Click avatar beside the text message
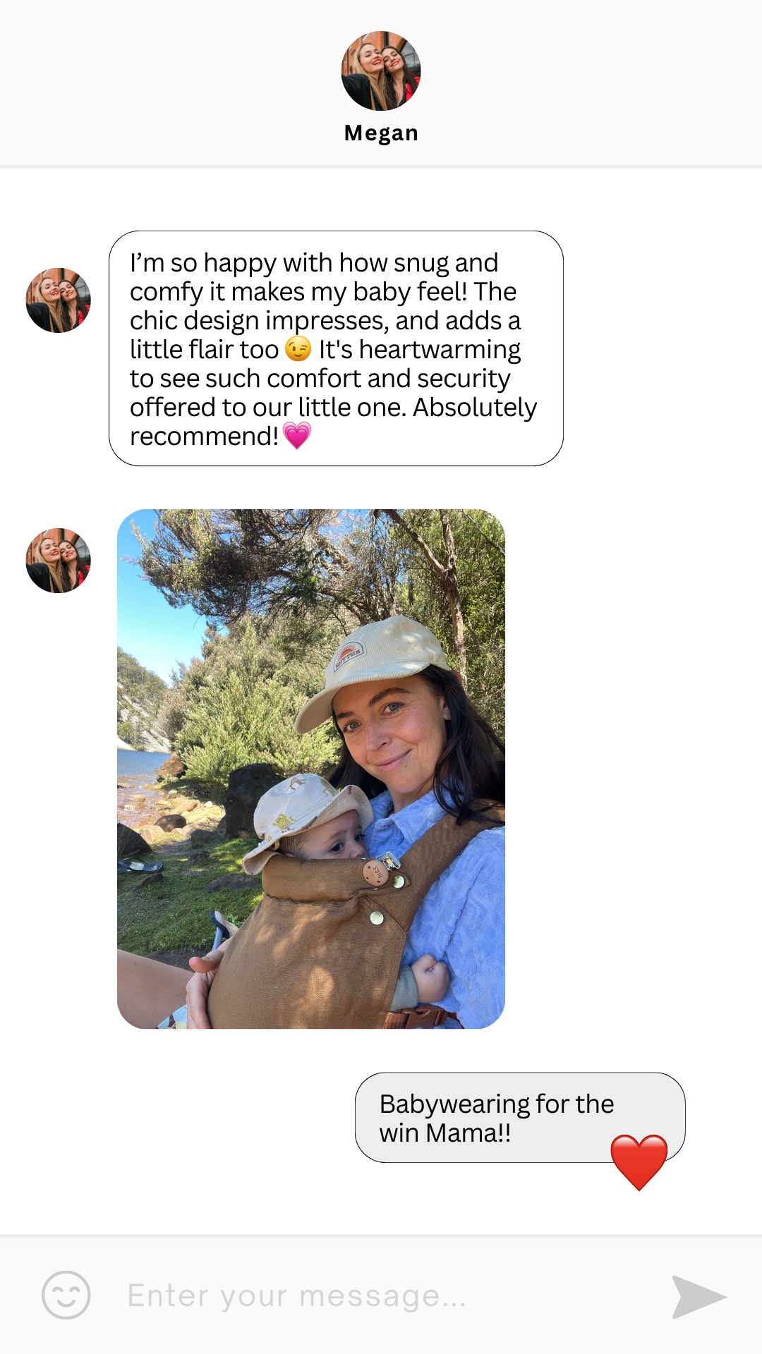The width and height of the screenshot is (762, 1354). (59, 300)
